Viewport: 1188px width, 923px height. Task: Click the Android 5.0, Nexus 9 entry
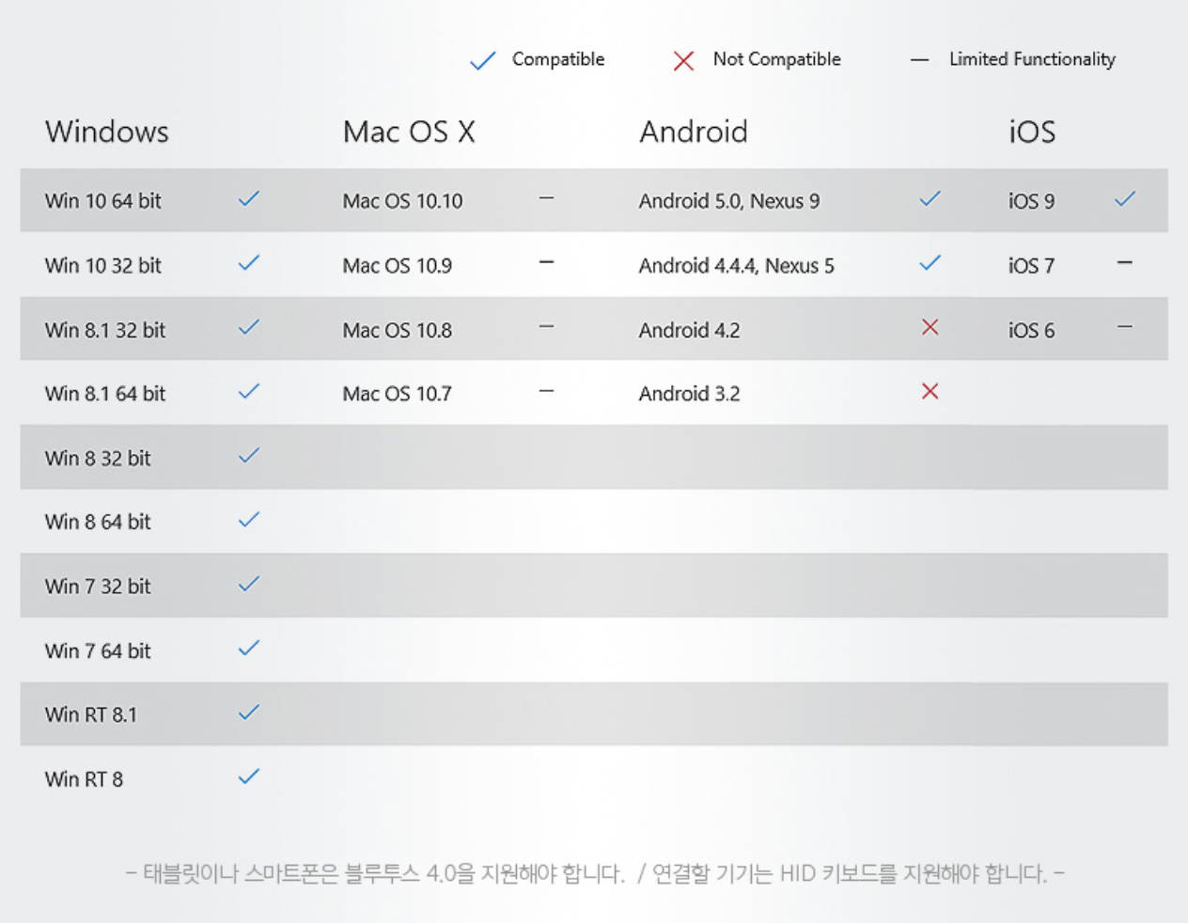point(729,201)
